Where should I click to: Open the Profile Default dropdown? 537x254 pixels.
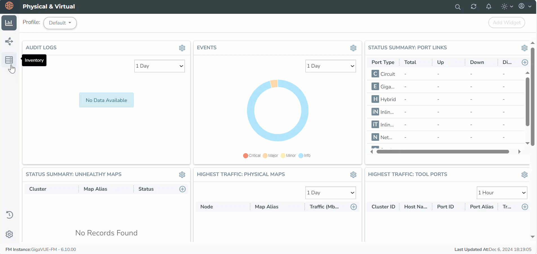(60, 23)
